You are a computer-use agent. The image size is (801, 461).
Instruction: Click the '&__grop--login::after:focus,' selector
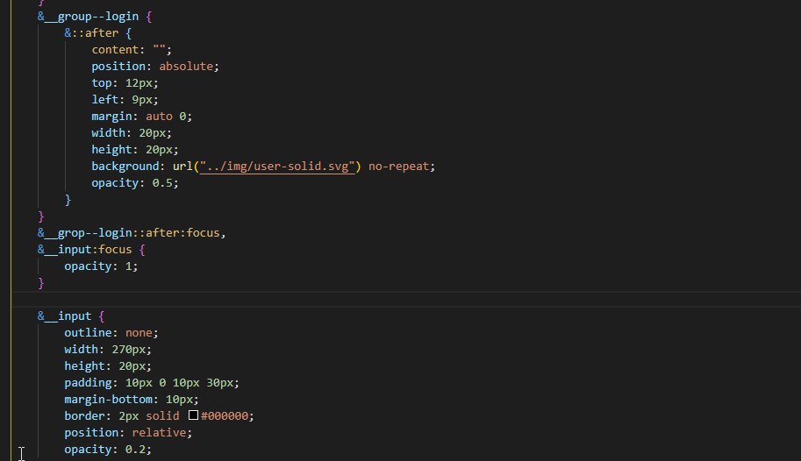[132, 233]
